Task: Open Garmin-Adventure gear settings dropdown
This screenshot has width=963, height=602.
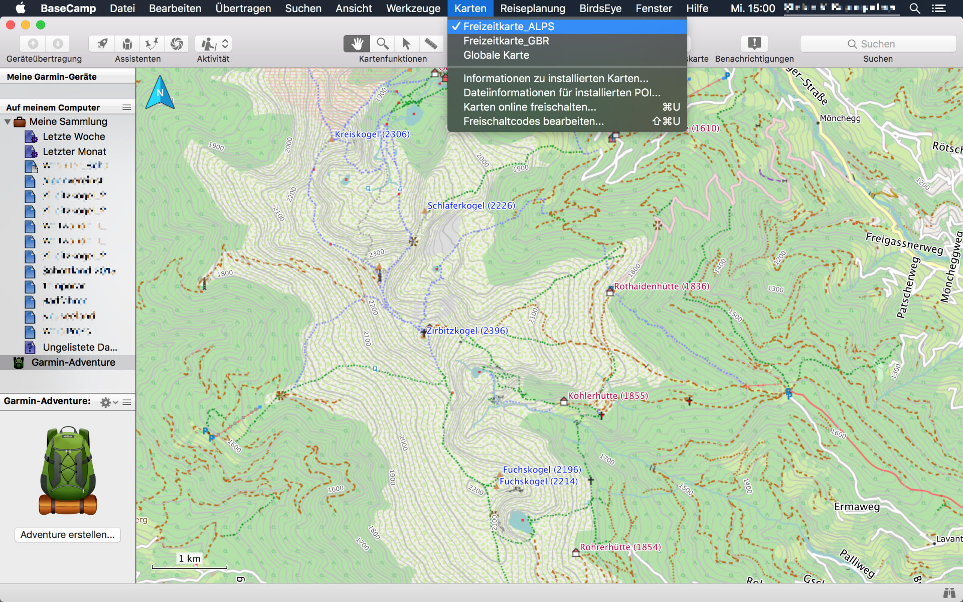Action: tap(109, 402)
